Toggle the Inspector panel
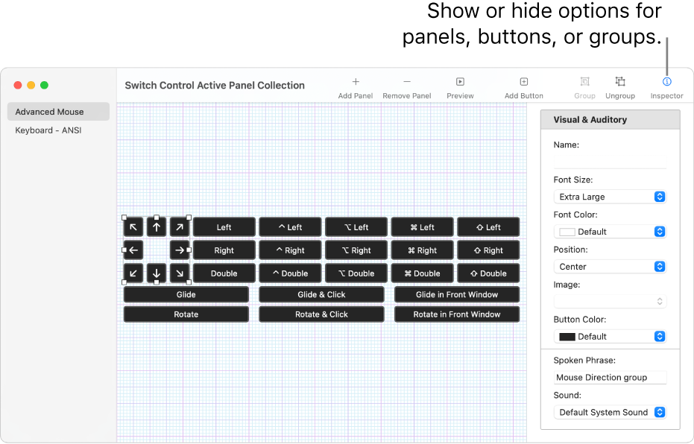694x444 pixels. (666, 82)
